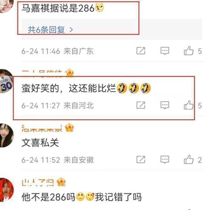Tap the crown badge above 他不是286吗
The image size is (205, 210).
click(61, 182)
